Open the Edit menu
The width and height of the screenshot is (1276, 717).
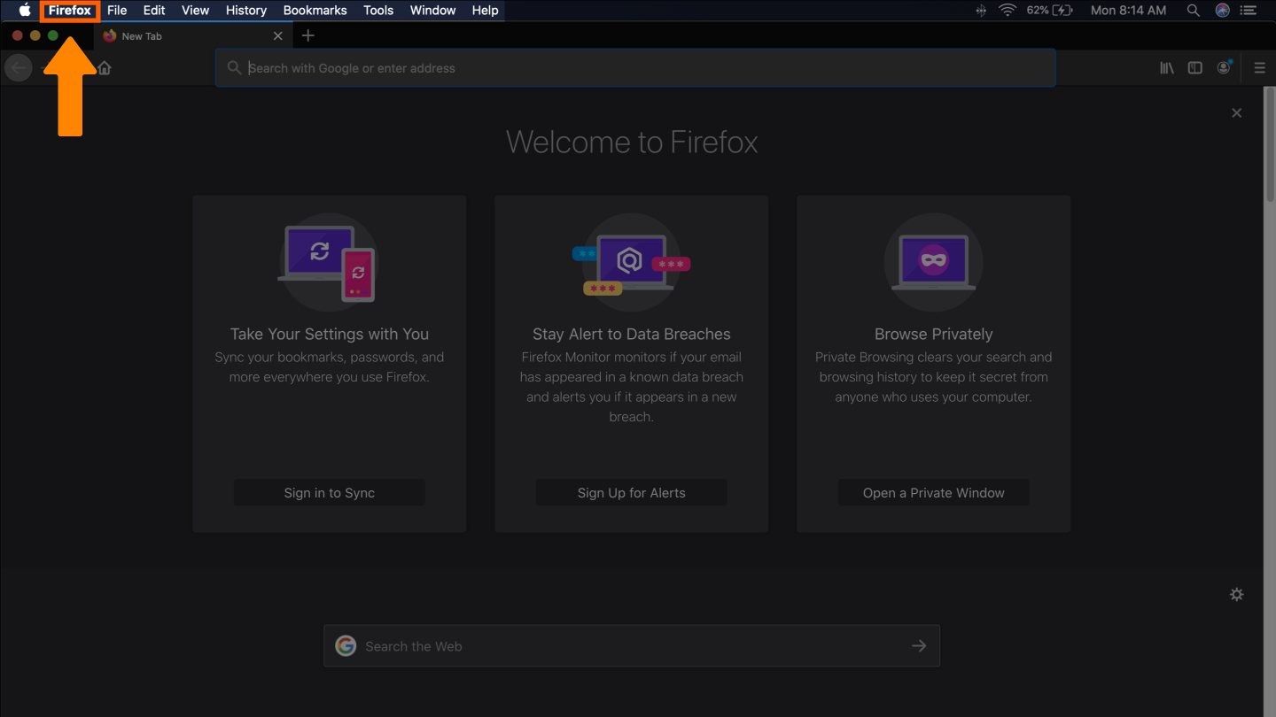154,11
